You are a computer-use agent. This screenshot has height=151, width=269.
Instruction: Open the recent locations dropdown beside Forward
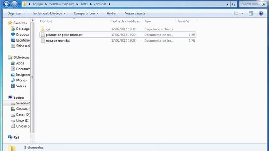point(19,4)
